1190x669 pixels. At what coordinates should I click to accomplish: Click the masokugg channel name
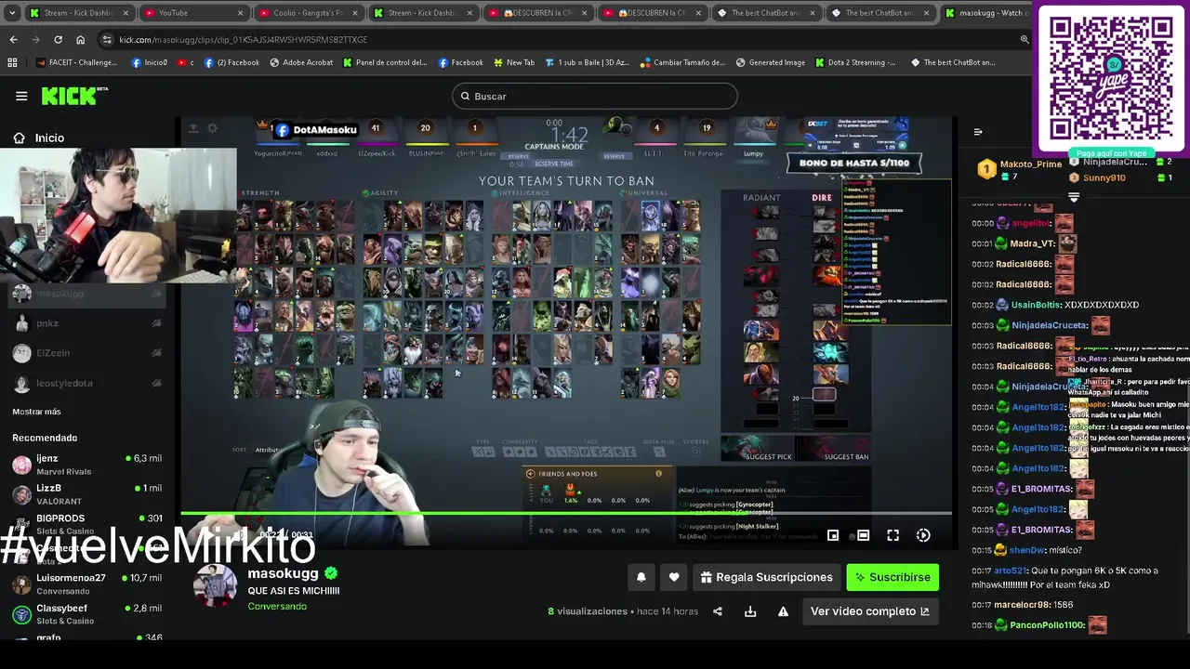pyautogui.click(x=283, y=573)
